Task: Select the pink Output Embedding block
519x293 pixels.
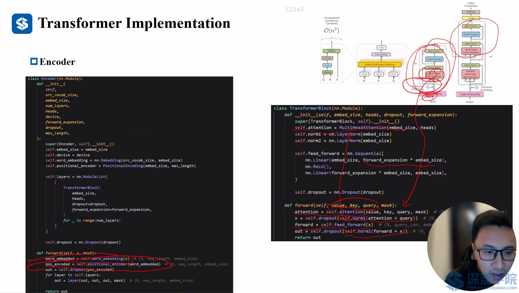Action: 470,94
